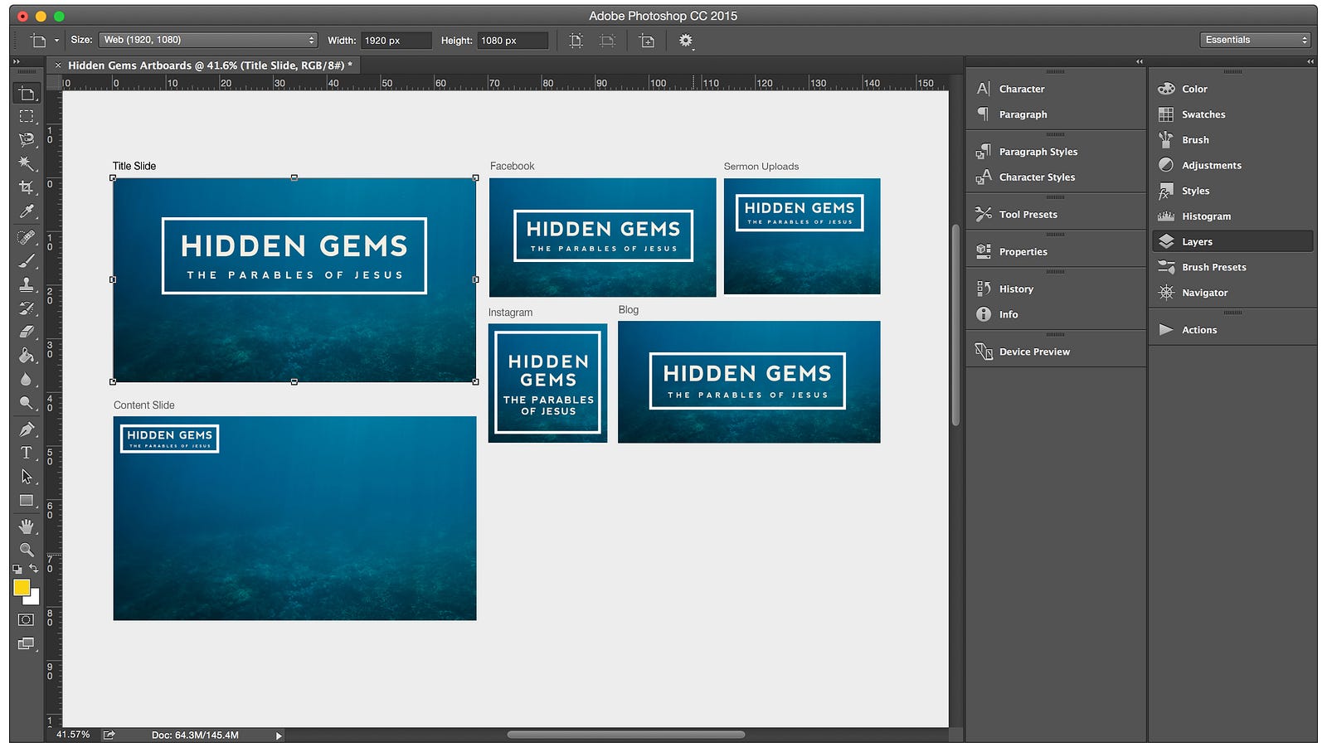Select the Hand tool

pos(27,526)
